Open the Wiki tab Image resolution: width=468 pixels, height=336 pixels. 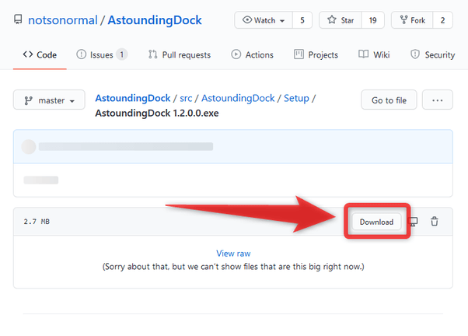coord(374,54)
